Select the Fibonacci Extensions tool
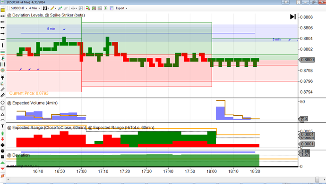The height and width of the screenshot is (184, 326). point(2,59)
